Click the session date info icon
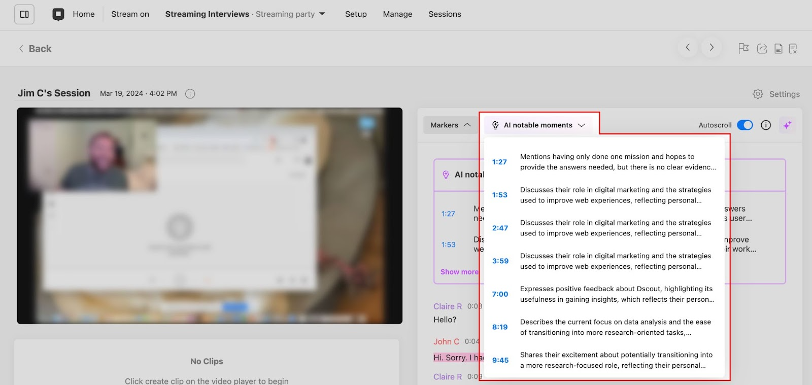Viewport: 812px width, 385px height. coord(190,94)
